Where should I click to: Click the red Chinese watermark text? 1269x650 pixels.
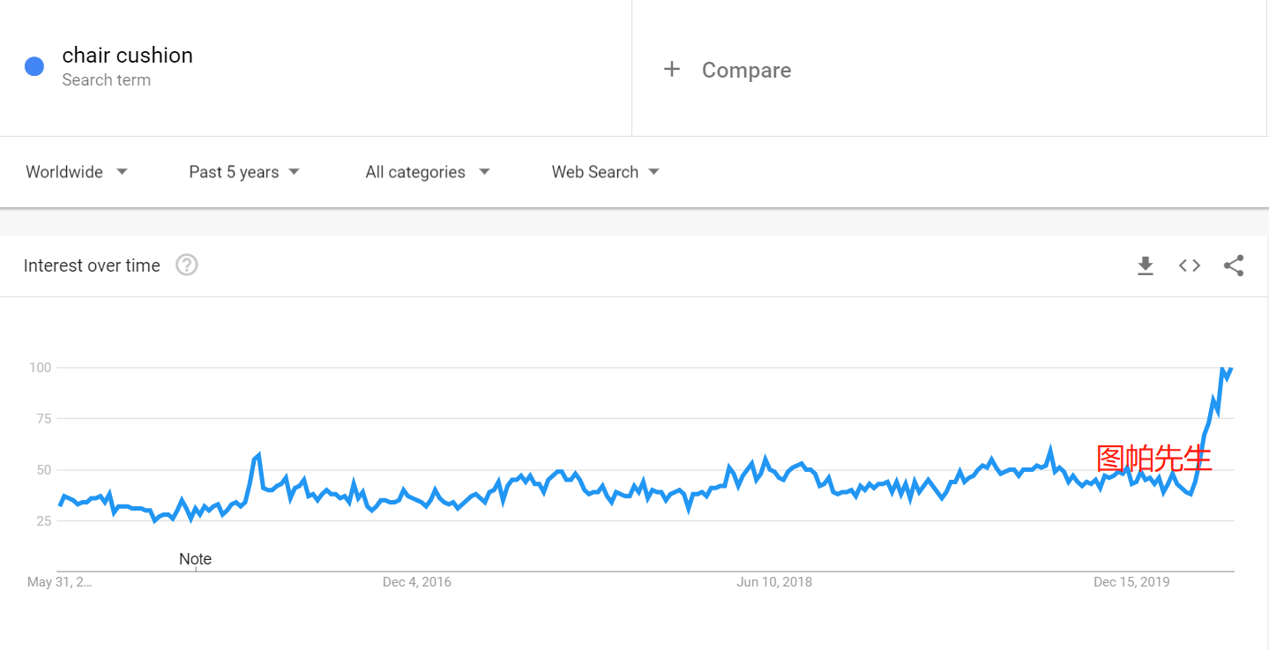tap(1153, 459)
